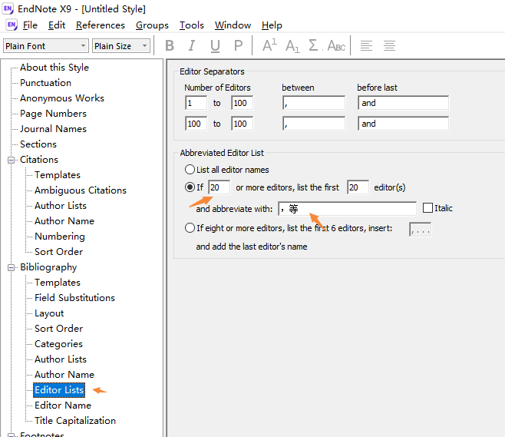Open Author Name under Citations
Viewport: 505px width, 437px height.
click(x=64, y=221)
